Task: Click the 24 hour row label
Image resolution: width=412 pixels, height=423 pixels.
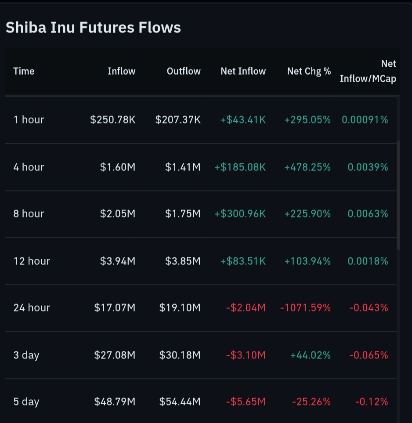Action: click(x=32, y=307)
